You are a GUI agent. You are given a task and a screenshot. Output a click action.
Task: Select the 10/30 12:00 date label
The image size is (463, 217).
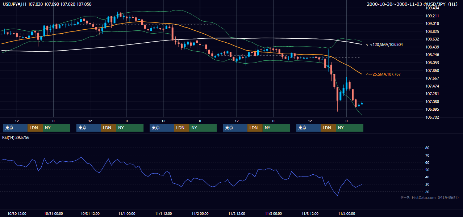17,213
